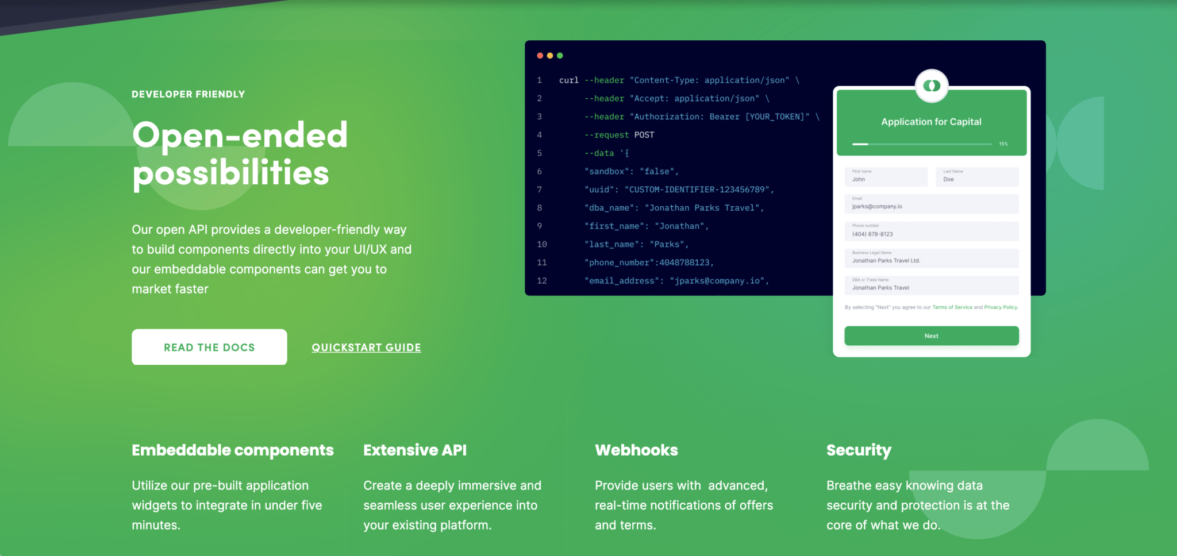
Task: Click the "first_name": "Jonathan" code line
Action: point(647,226)
